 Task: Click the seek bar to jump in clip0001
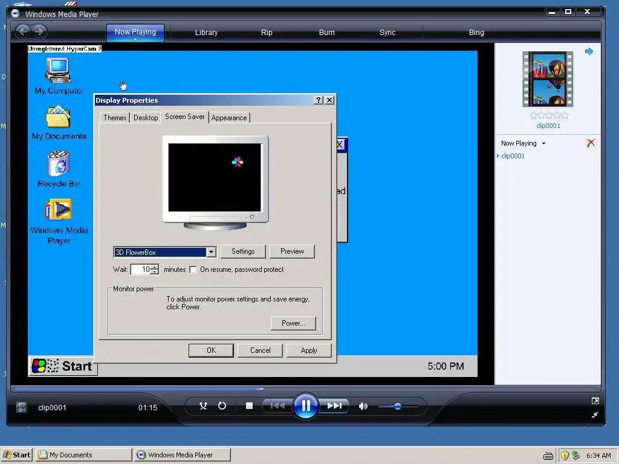pyautogui.click(x=305, y=388)
